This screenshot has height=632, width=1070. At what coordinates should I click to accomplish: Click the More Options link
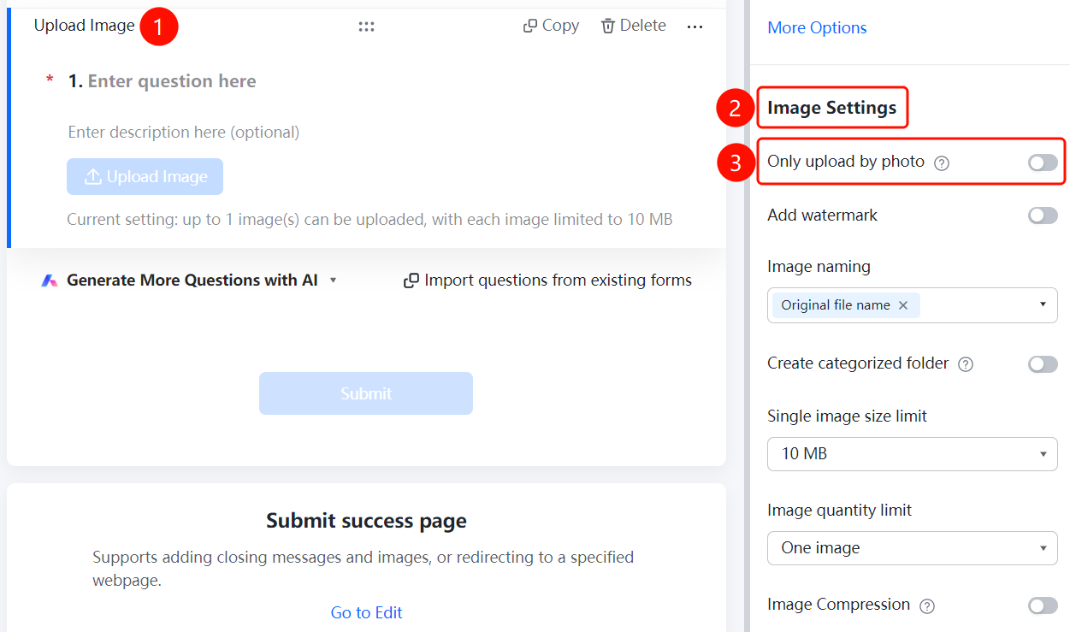point(817,28)
